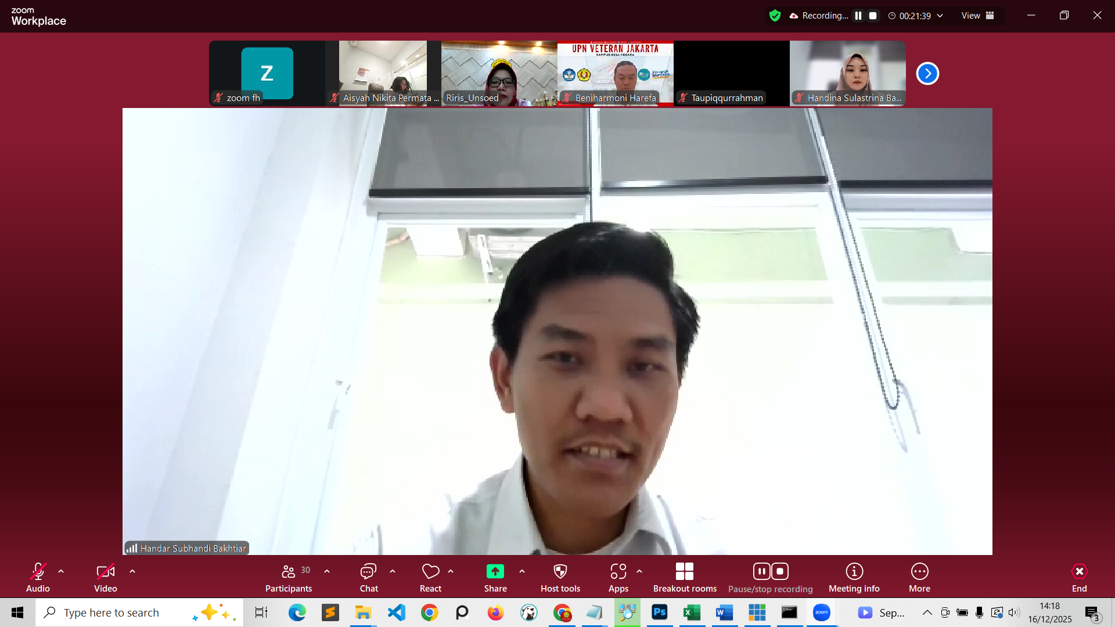Expand audio settings arrow beside Audio
This screenshot has width=1115, height=627.
[61, 571]
